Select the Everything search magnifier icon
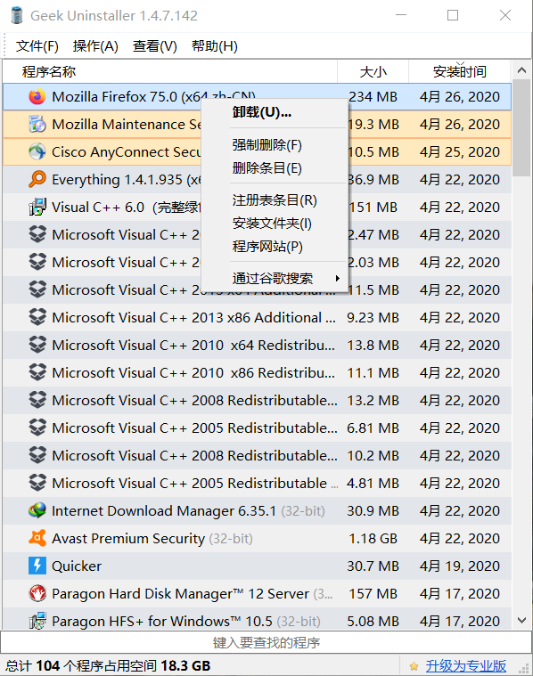 click(x=37, y=179)
